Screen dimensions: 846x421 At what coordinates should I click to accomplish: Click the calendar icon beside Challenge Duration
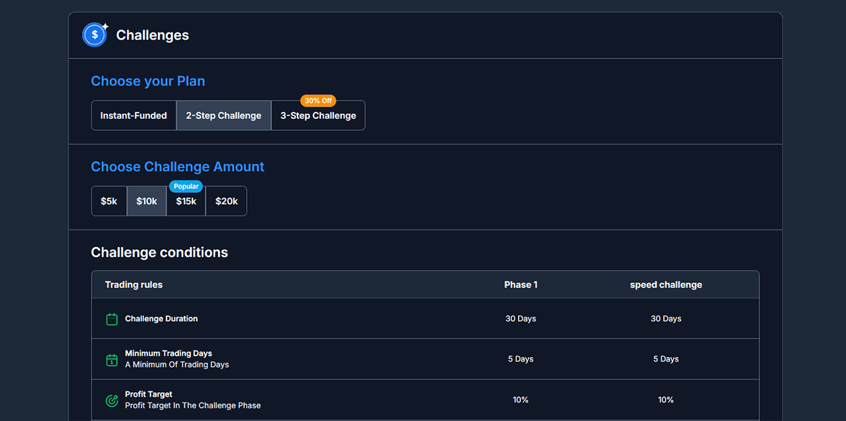tap(111, 319)
